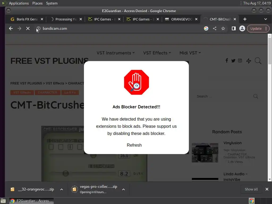Image resolution: width=272 pixels, height=204 pixels.
Task: Click the E2Guardian taskbar window button
Action: [31, 201]
